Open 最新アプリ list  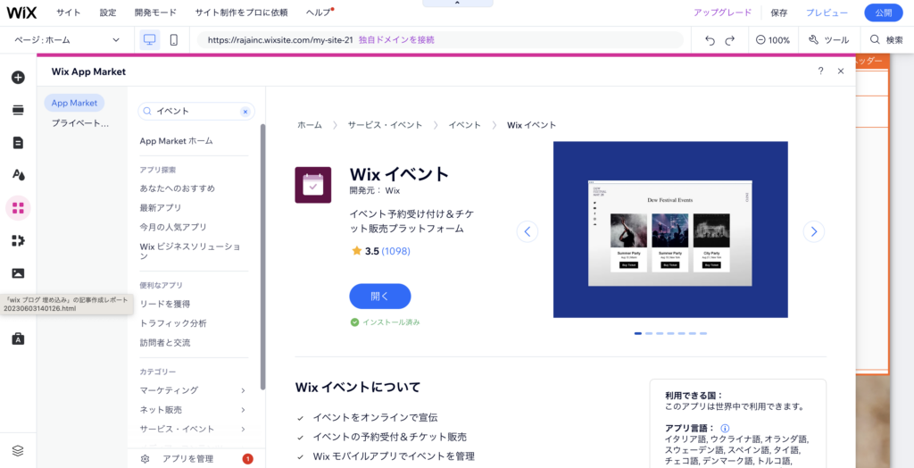pyautogui.click(x=161, y=207)
